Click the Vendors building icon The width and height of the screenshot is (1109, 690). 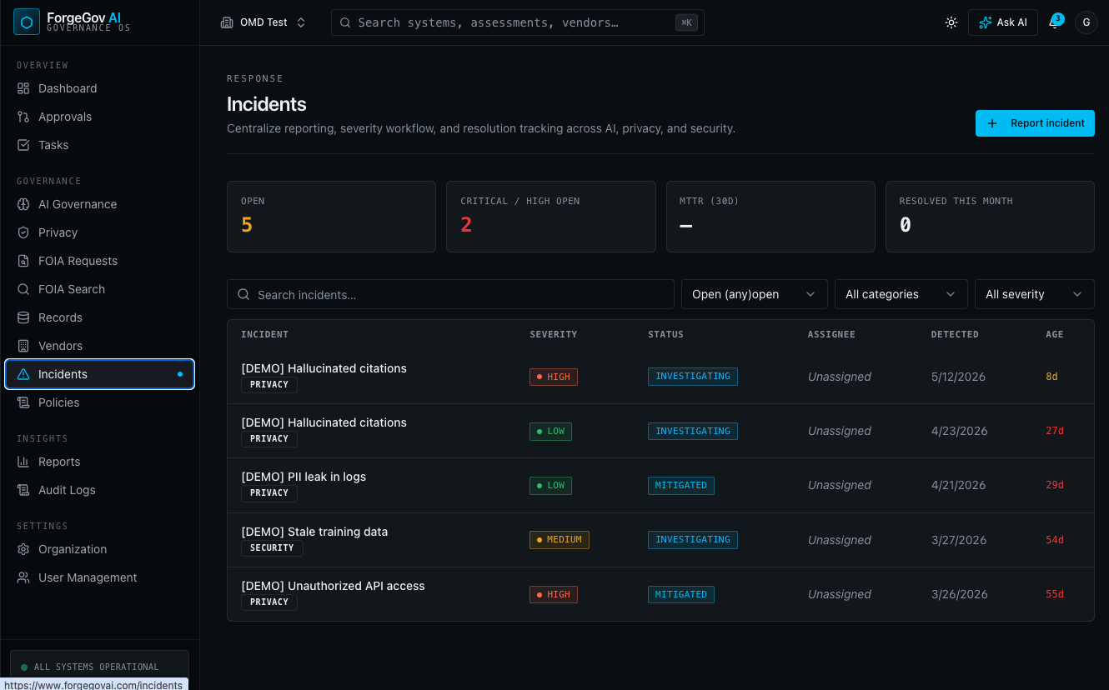[x=23, y=346]
